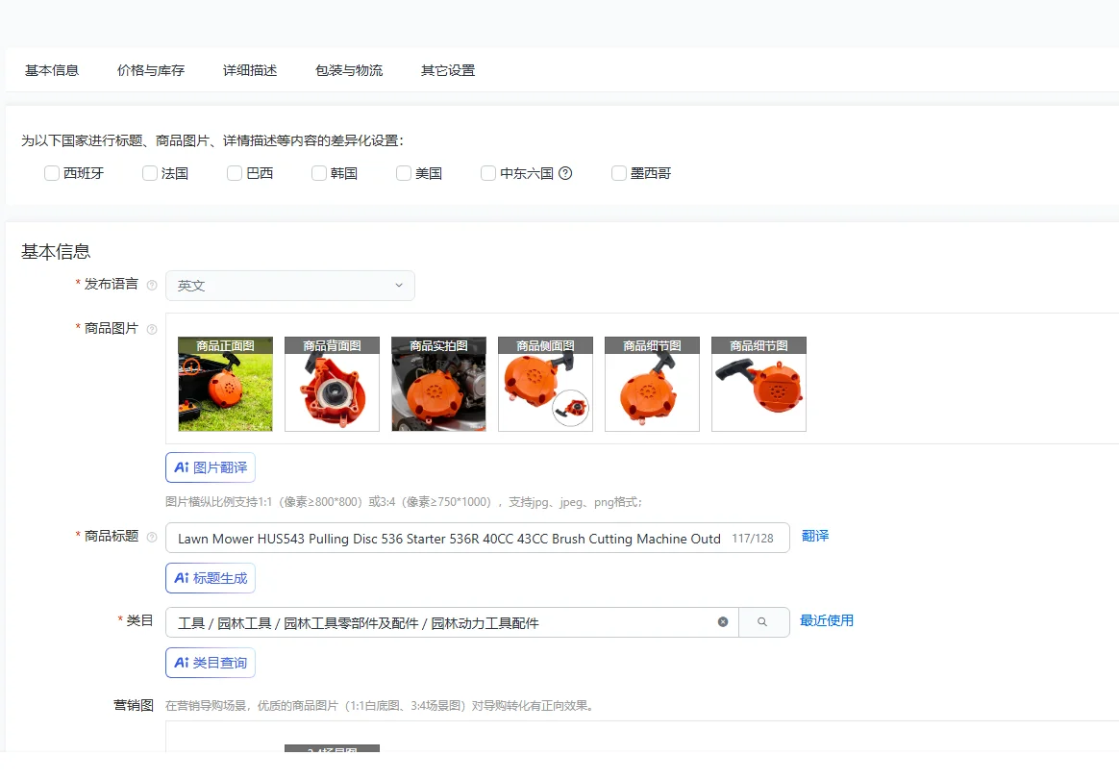Image resolution: width=1119 pixels, height=781 pixels.
Task: Select the 商品正面图 thumbnail
Action: (226, 384)
